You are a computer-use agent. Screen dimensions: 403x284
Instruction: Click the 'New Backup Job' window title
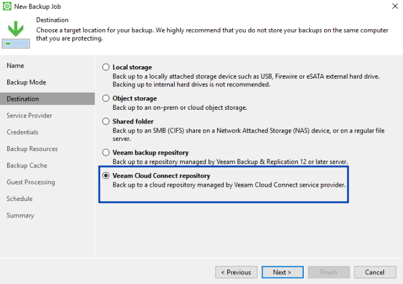point(38,7)
